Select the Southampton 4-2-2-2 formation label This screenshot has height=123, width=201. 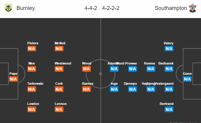click(x=111, y=8)
